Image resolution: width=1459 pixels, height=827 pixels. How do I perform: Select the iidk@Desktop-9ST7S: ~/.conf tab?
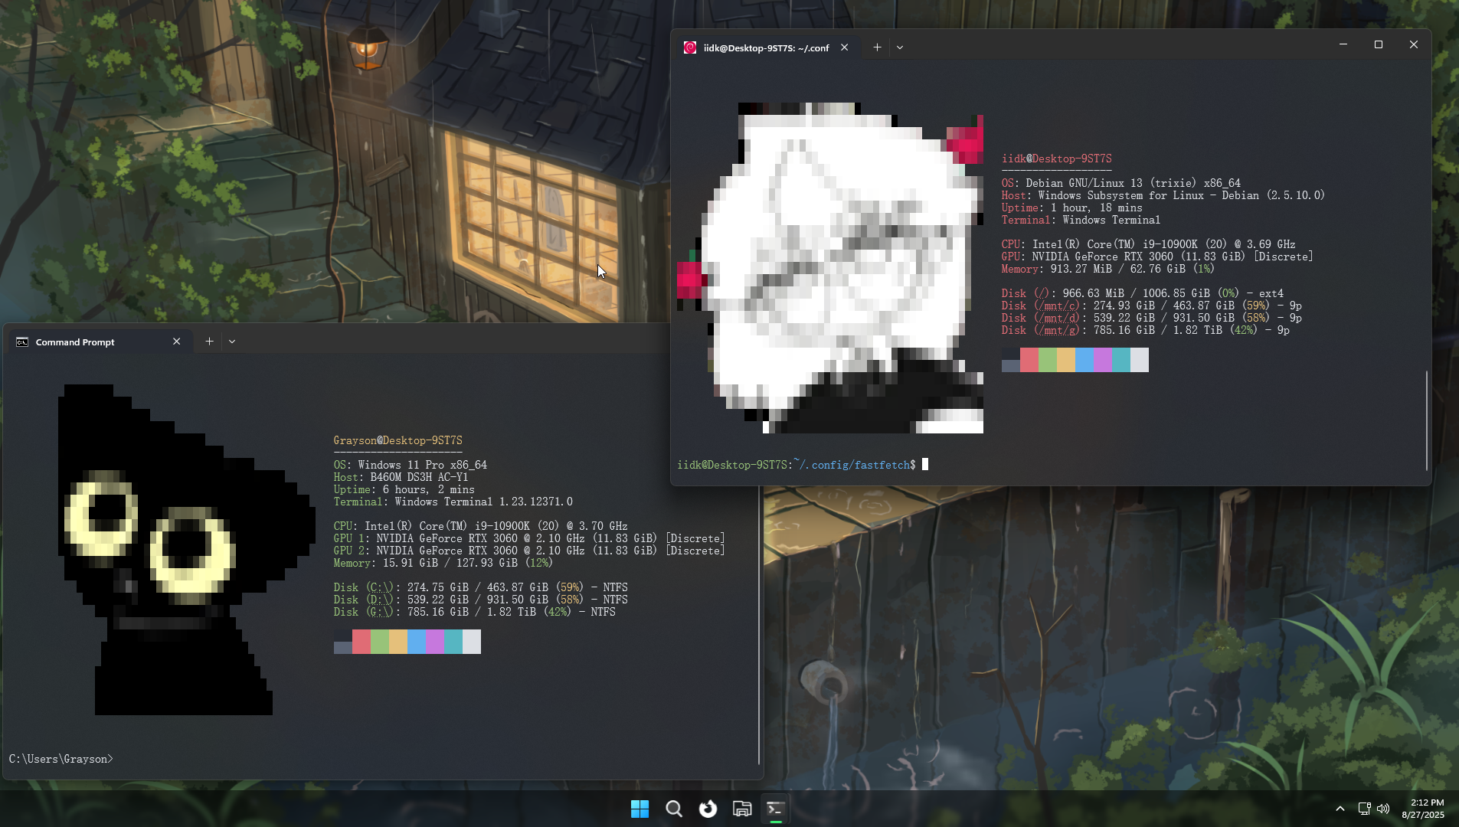(x=767, y=47)
